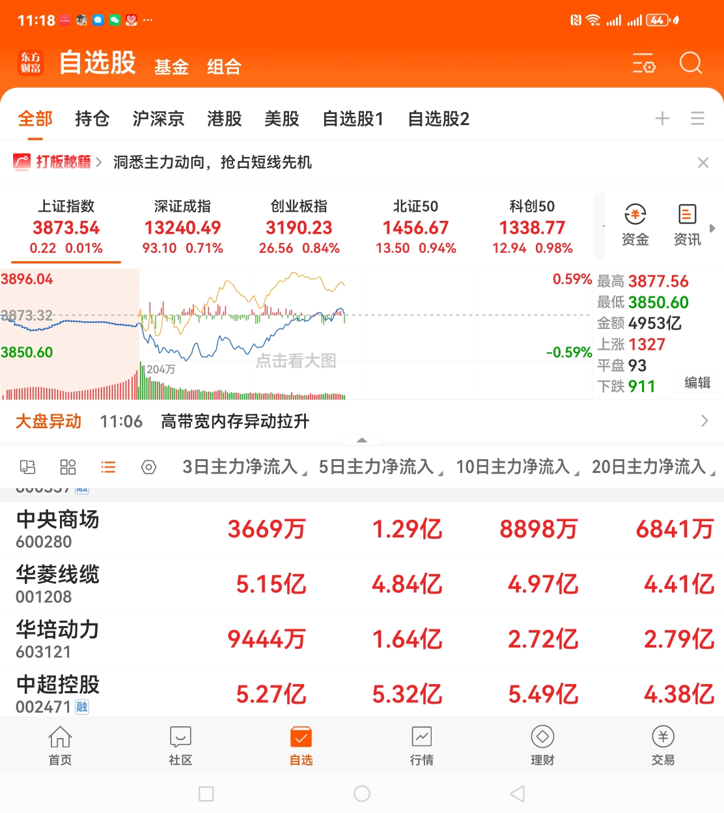Close the 打板秘籍 banner

pos(703,162)
